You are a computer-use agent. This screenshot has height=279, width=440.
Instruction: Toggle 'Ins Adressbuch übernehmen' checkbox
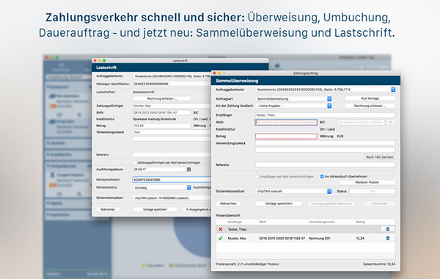point(322,176)
